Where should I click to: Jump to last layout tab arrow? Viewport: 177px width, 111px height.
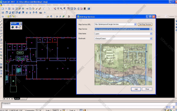[x=12, y=99]
